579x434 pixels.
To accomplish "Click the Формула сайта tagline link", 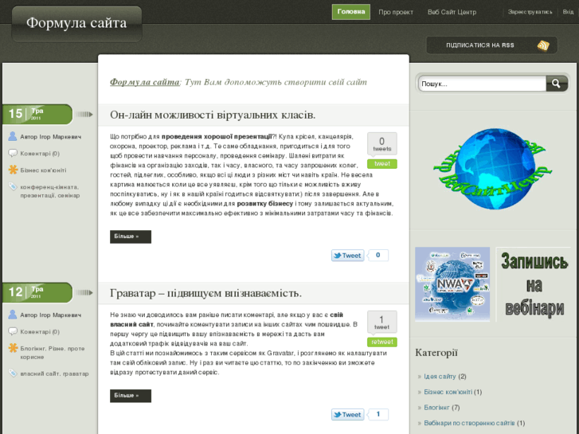I will pyautogui.click(x=144, y=82).
